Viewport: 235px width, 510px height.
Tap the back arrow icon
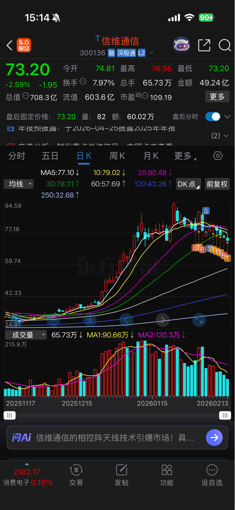[9, 45]
